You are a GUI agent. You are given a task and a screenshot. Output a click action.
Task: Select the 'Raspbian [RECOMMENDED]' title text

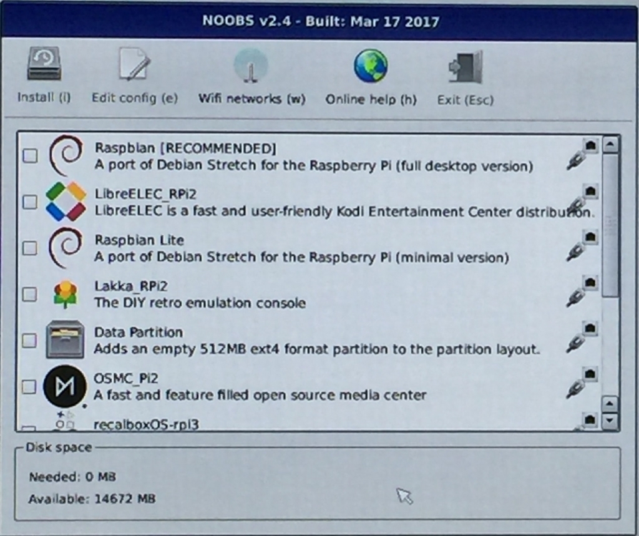click(x=185, y=148)
